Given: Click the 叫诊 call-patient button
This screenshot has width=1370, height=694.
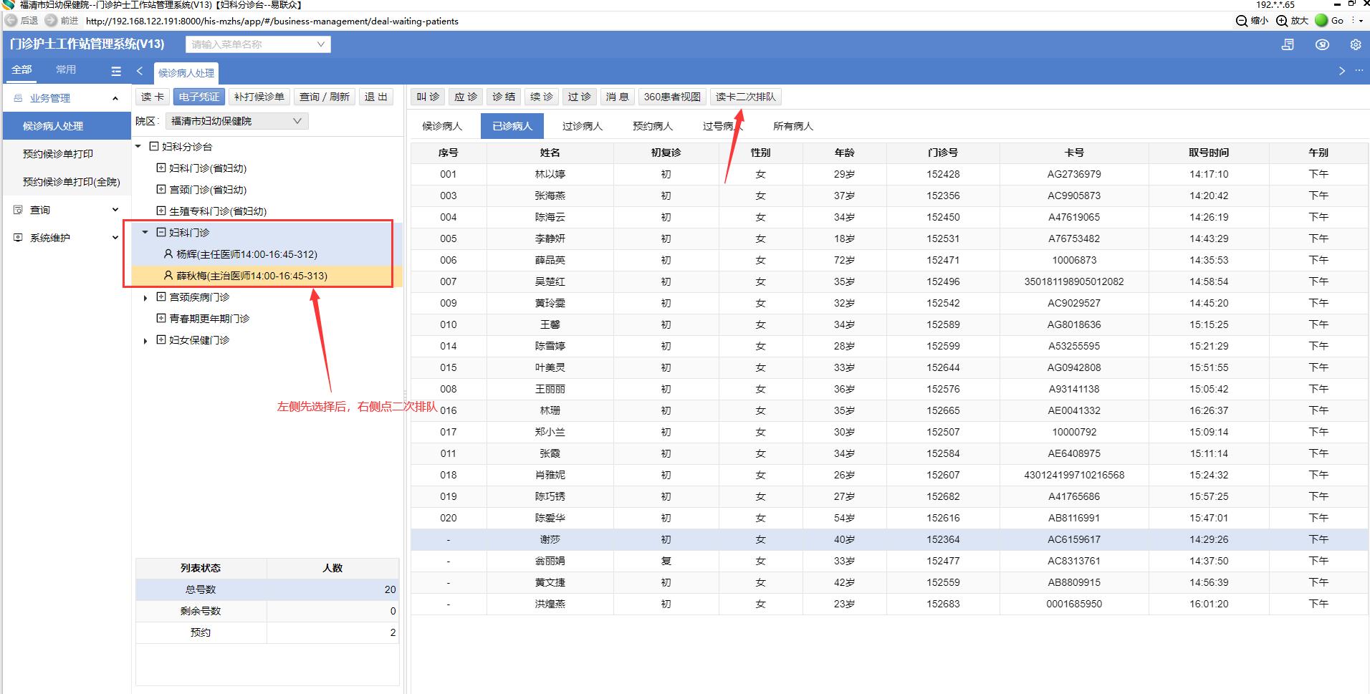Looking at the screenshot, I should coord(428,97).
